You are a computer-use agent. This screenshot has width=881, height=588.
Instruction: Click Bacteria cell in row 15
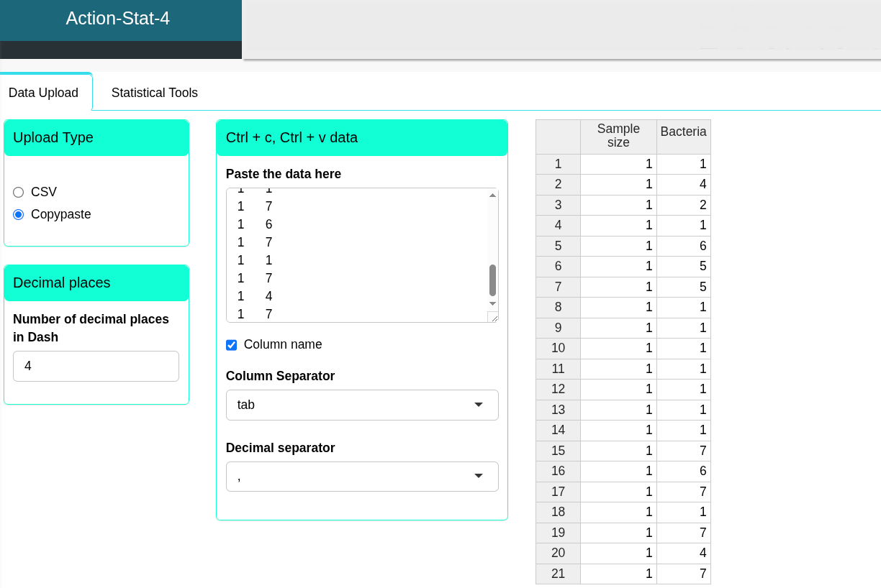coord(684,451)
